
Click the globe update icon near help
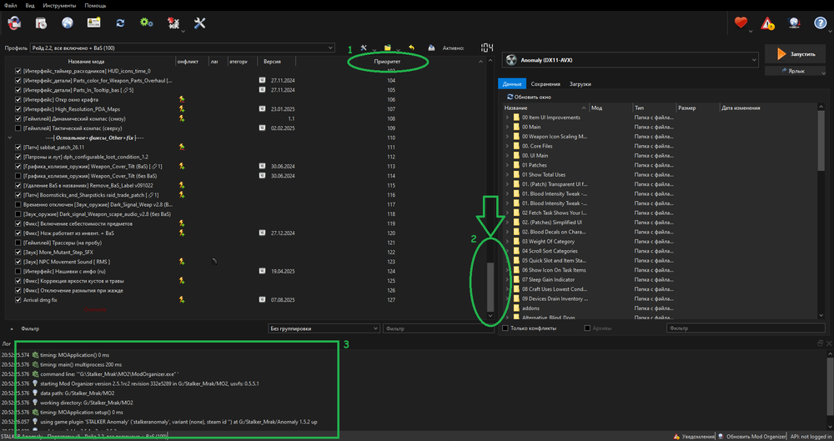(794, 23)
